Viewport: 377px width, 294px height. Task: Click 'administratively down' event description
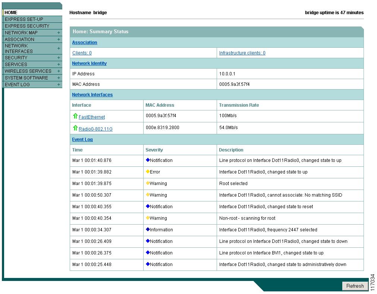tap(283, 265)
